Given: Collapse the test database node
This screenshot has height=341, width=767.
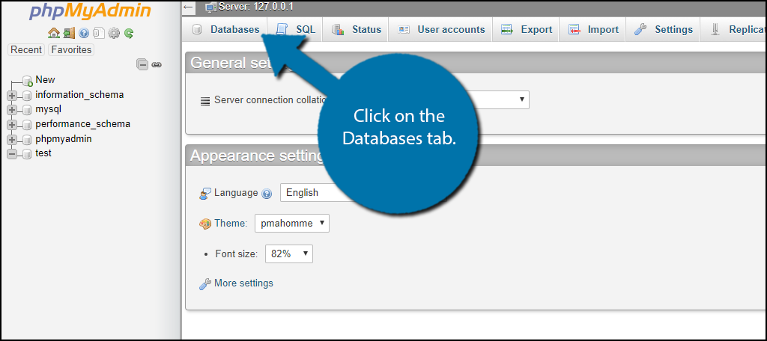Looking at the screenshot, I should coord(12,154).
